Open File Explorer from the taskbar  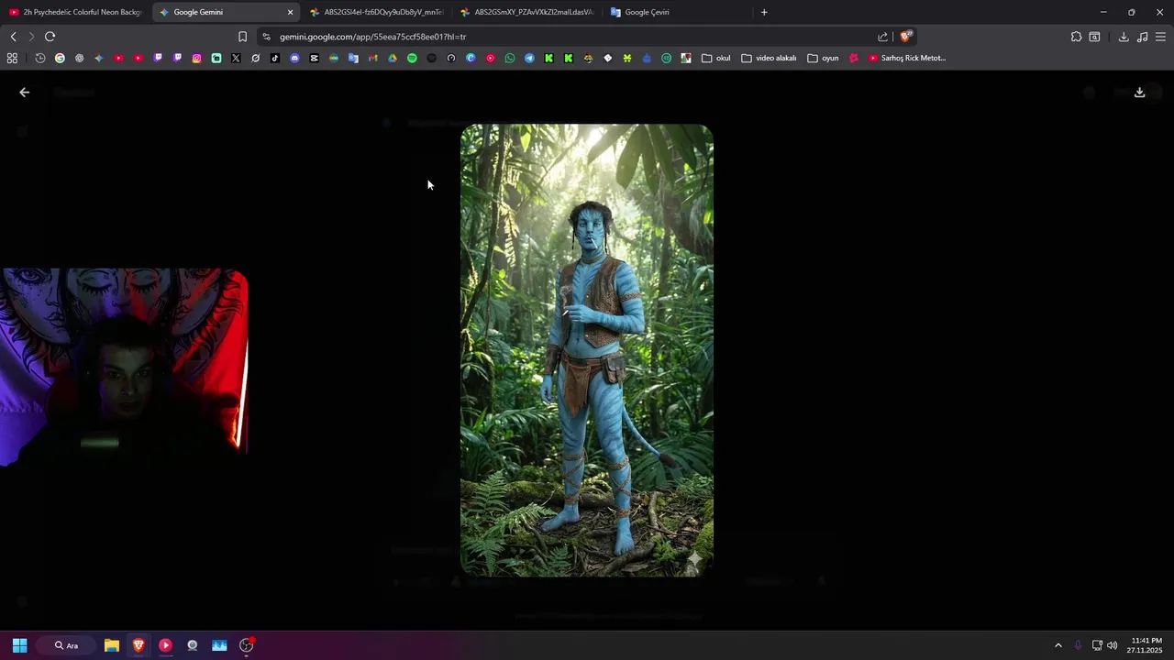(112, 645)
